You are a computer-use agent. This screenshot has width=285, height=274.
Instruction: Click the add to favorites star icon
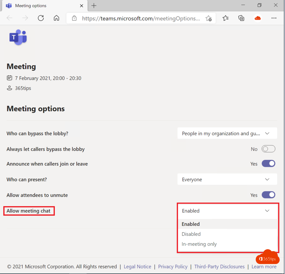[208, 18]
